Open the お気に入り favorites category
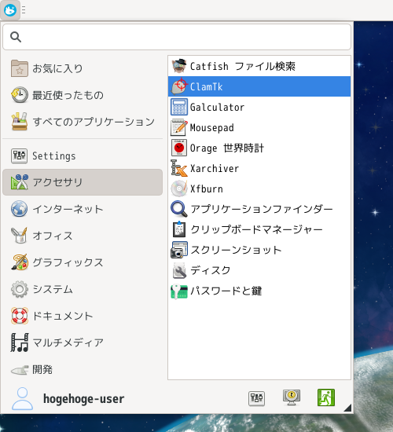 [83, 68]
